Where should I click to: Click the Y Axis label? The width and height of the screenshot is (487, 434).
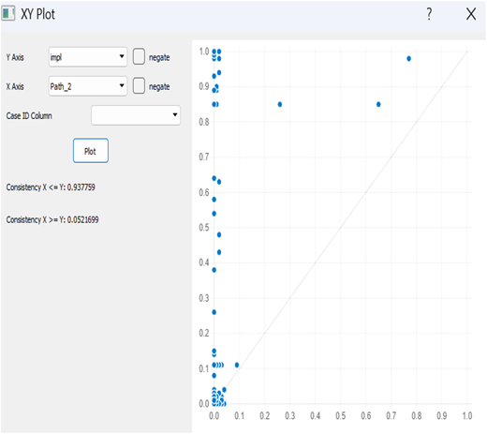(15, 57)
